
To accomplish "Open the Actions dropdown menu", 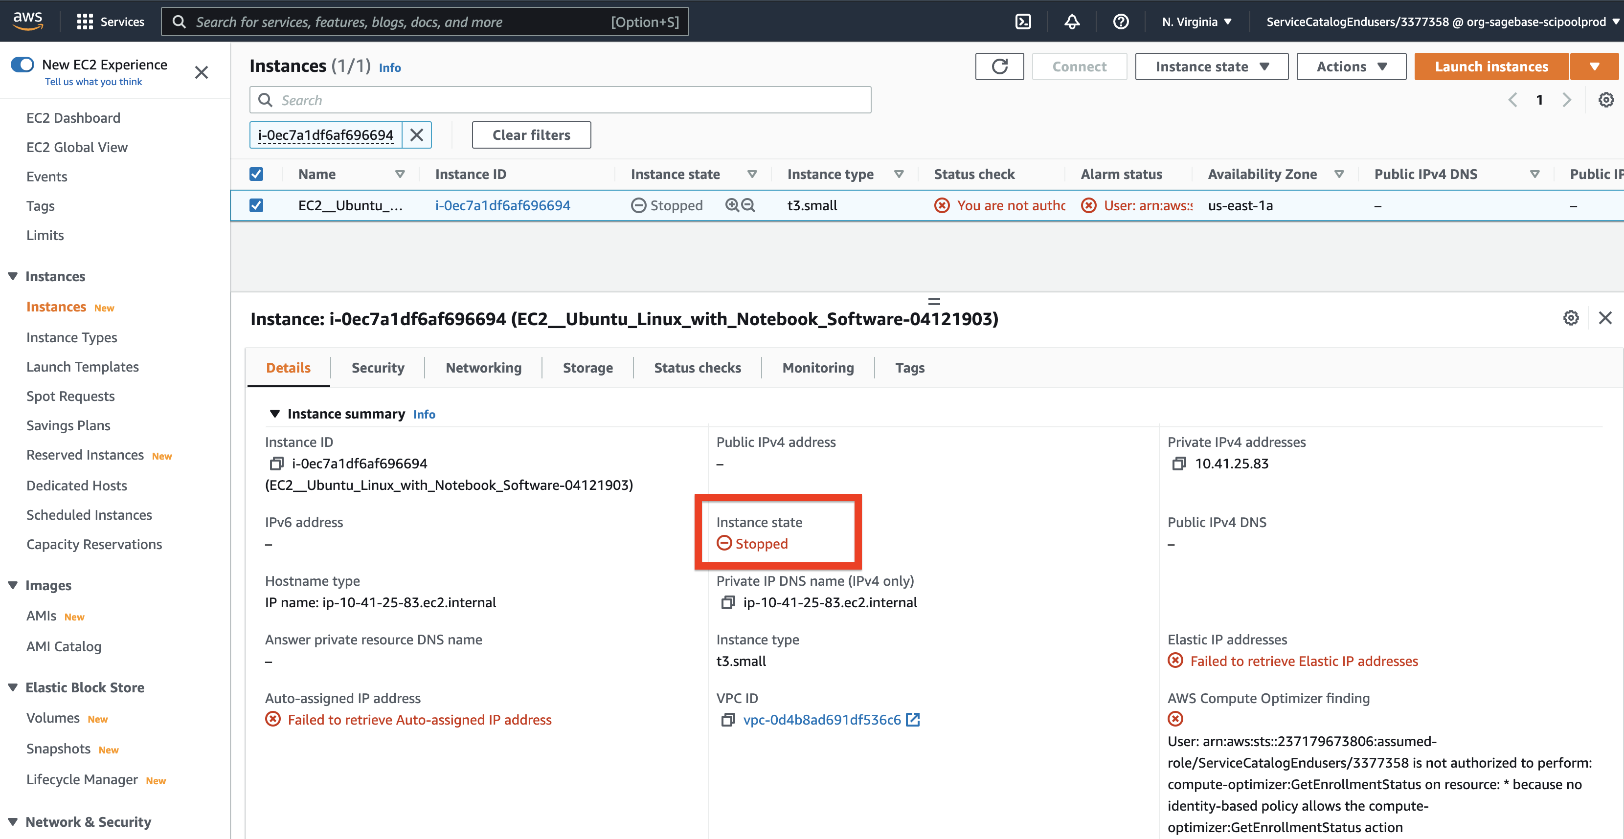I will (1351, 67).
